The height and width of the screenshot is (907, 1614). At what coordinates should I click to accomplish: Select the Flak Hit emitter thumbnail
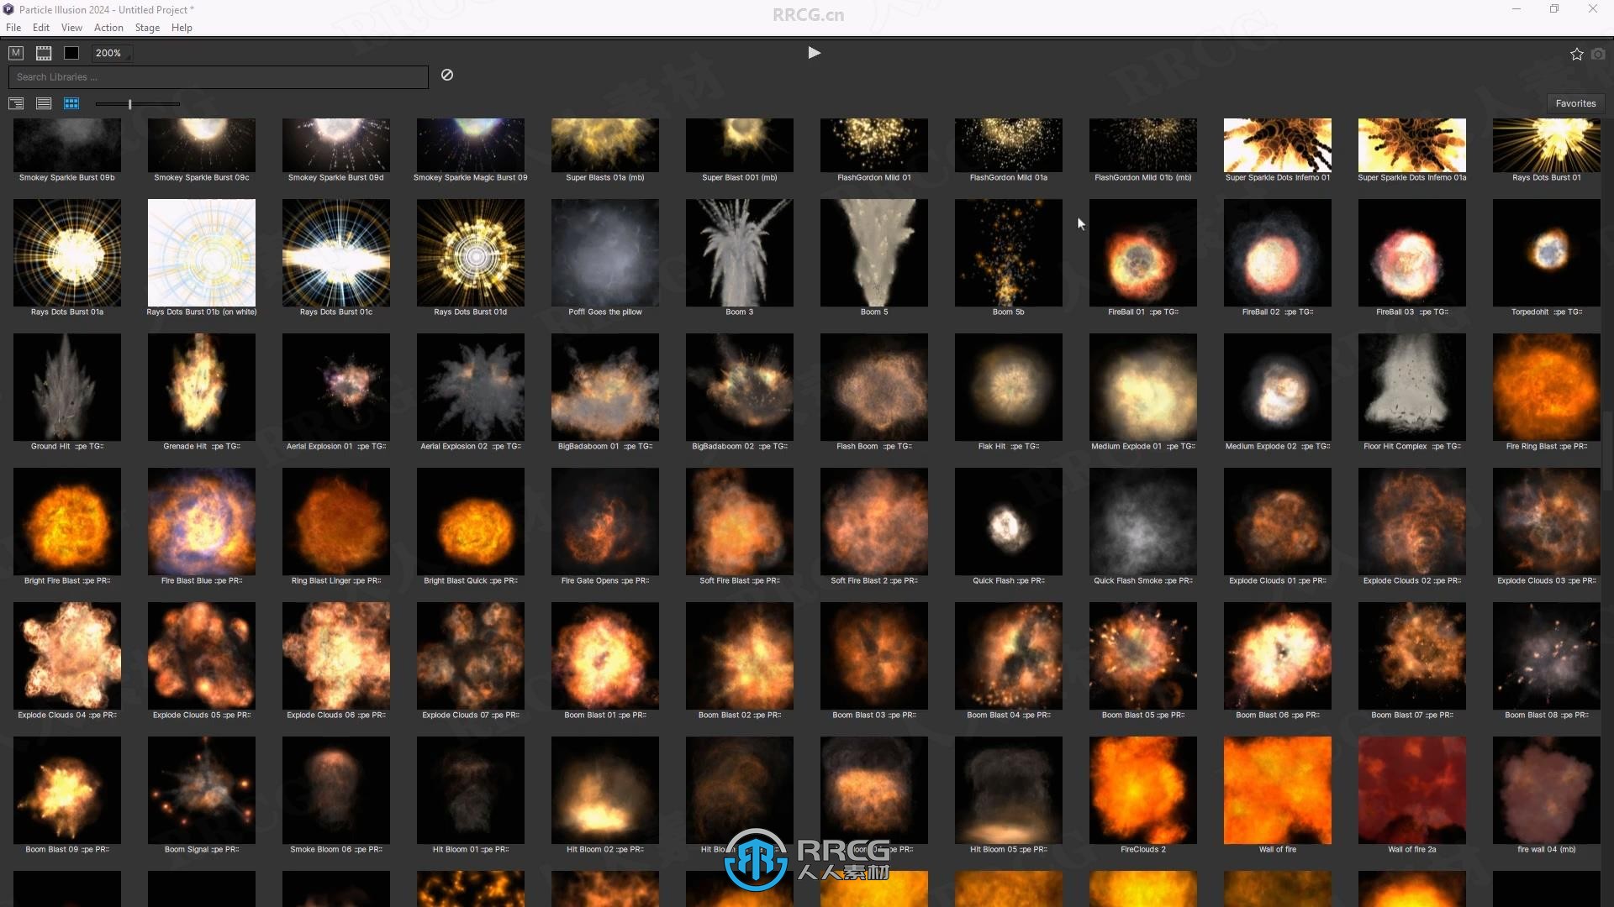[x=1009, y=387]
